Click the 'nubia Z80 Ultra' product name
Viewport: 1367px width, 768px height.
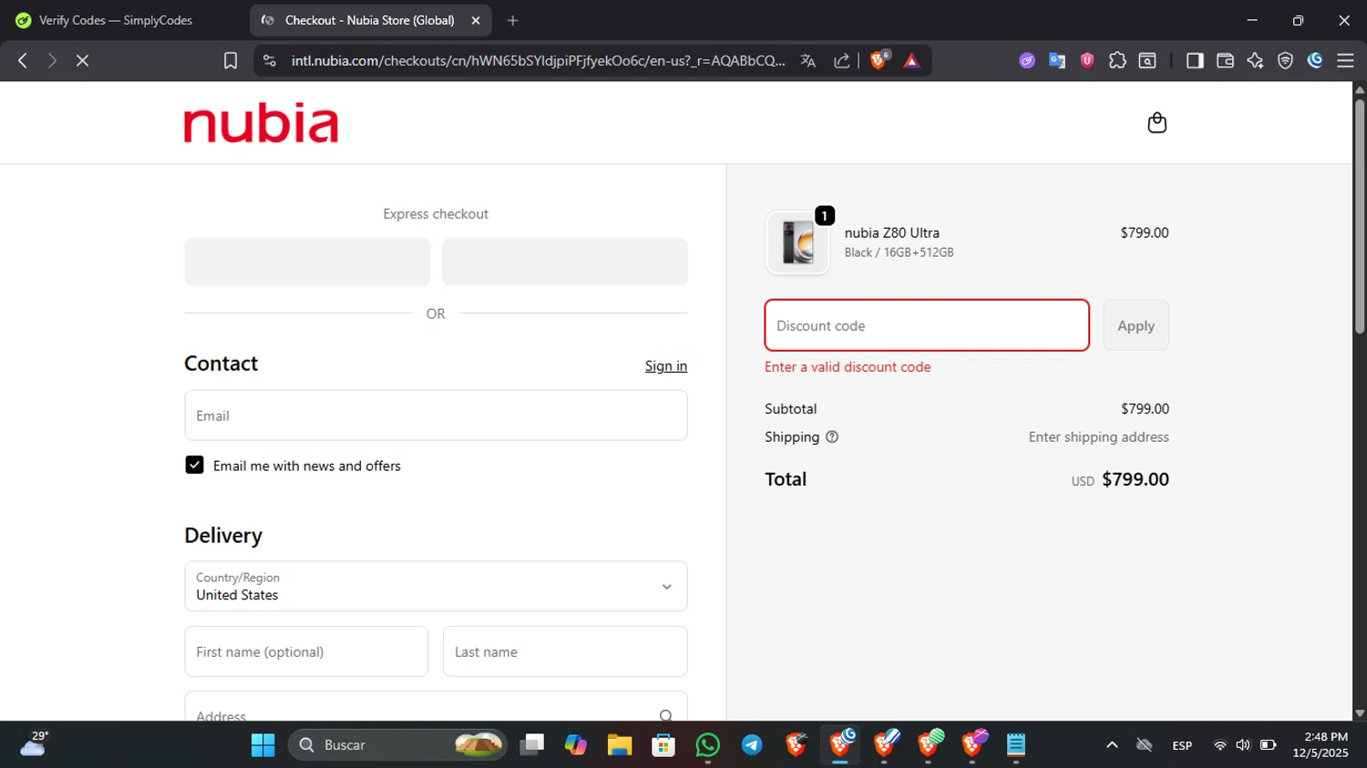(x=892, y=232)
